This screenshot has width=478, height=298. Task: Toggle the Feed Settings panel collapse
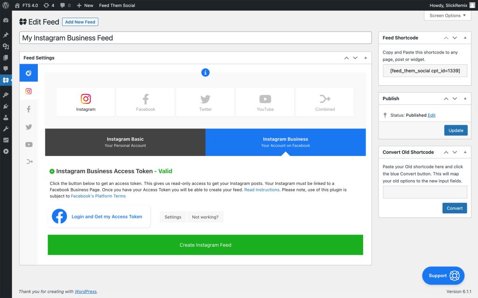tap(366, 58)
